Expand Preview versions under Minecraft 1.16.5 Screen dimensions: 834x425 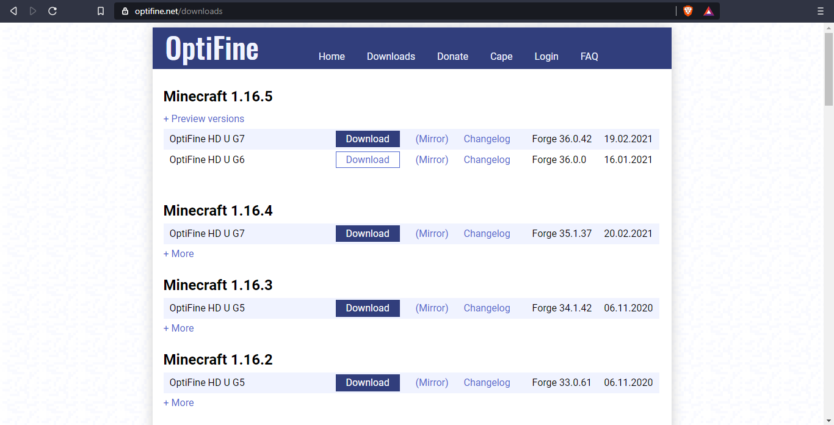204,118
